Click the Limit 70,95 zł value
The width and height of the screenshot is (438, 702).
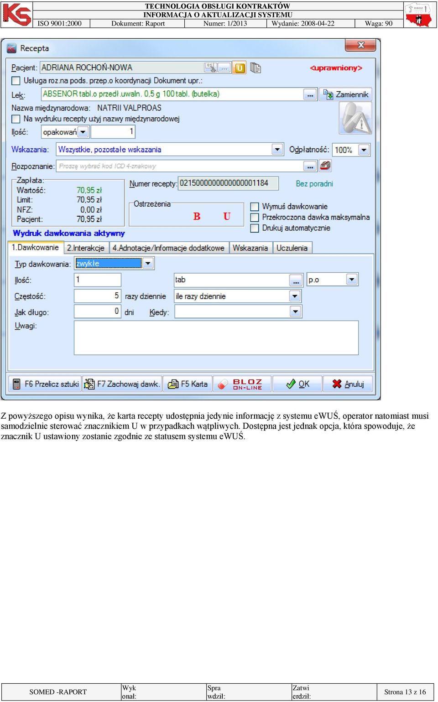tap(89, 200)
